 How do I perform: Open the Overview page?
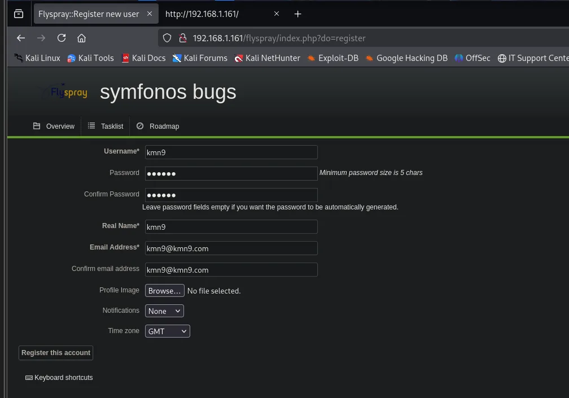(x=54, y=126)
